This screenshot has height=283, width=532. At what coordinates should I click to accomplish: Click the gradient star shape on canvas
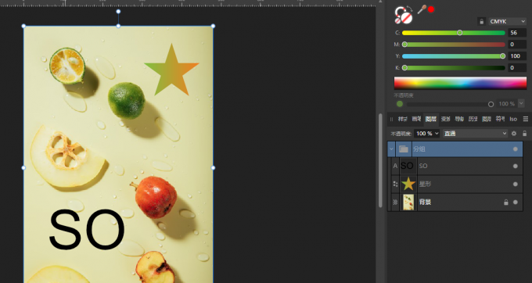click(171, 70)
